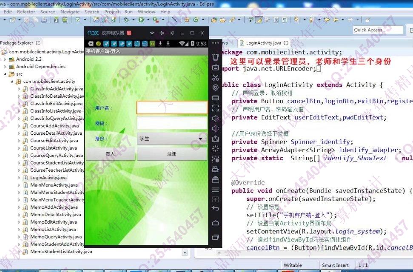Click the Back navigation yellow arrow

336,20
